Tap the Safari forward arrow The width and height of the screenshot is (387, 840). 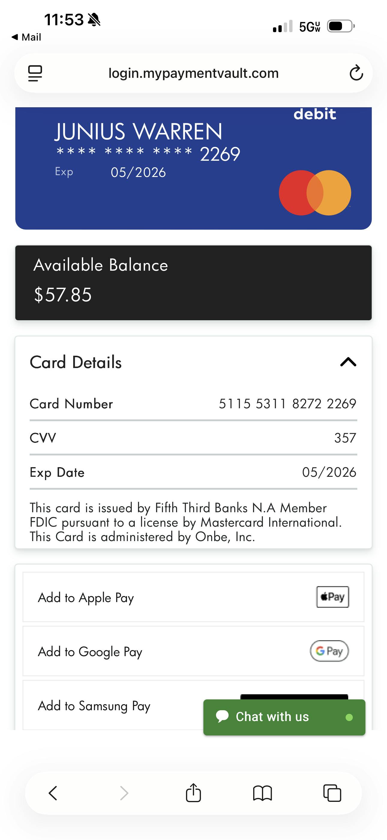[x=124, y=793]
